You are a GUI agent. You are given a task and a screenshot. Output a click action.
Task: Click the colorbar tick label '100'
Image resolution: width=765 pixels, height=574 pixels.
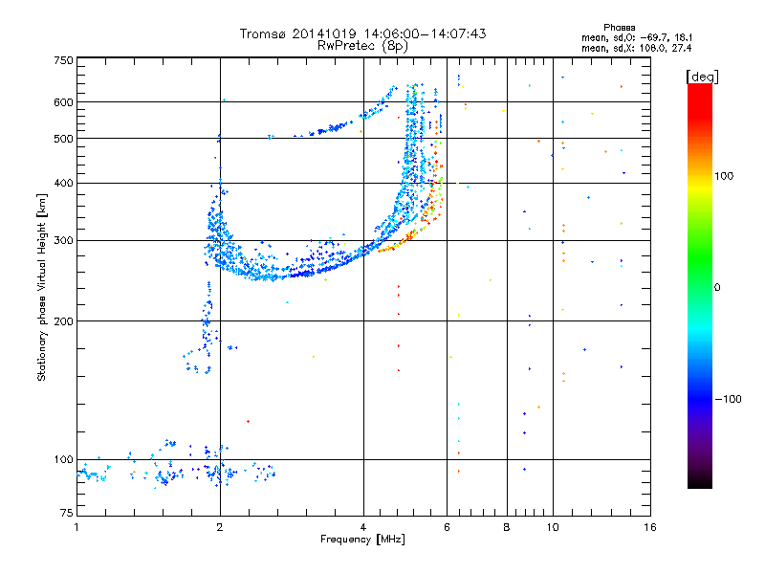click(724, 176)
